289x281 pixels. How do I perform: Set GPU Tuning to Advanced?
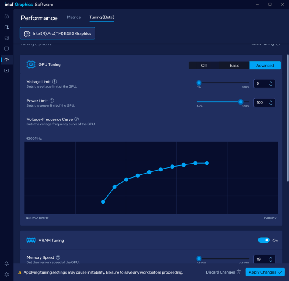pyautogui.click(x=265, y=65)
